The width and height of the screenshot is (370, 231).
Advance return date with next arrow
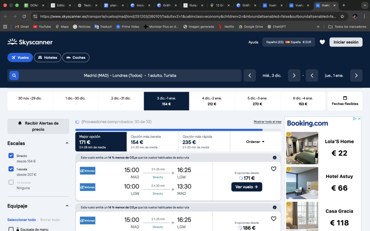click(356, 75)
